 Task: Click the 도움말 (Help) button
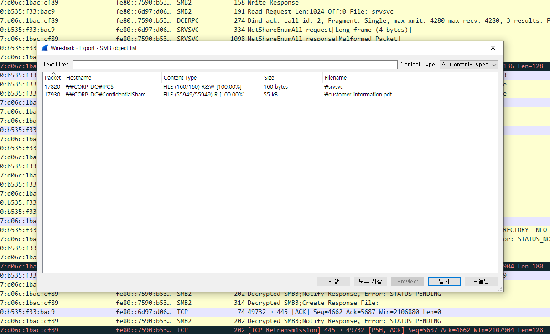pyautogui.click(x=481, y=281)
